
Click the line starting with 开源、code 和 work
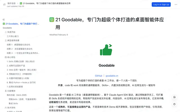pos(107,85)
